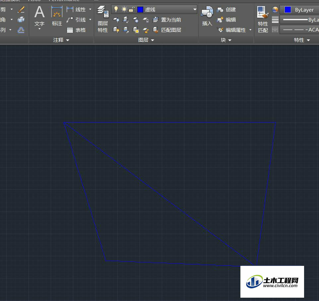The height and width of the screenshot is (301, 319).
Task: Click 置为当前 make current layer
Action: coord(167,20)
